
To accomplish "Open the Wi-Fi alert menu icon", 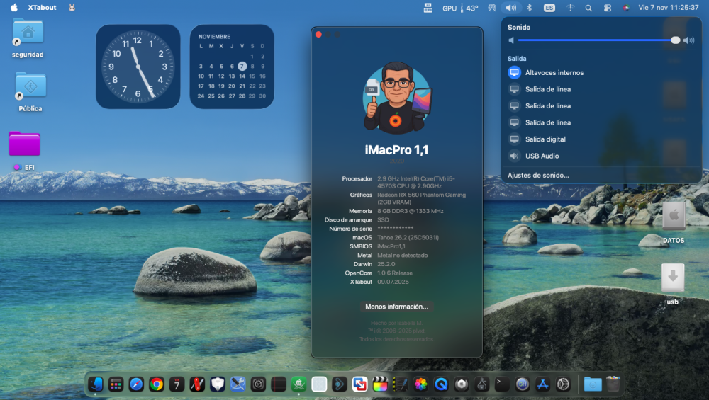I will pos(570,8).
